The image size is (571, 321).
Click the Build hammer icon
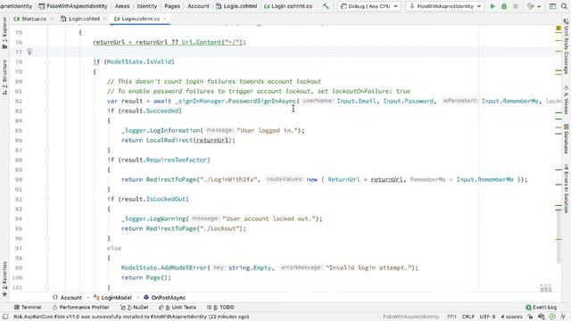(326, 6)
